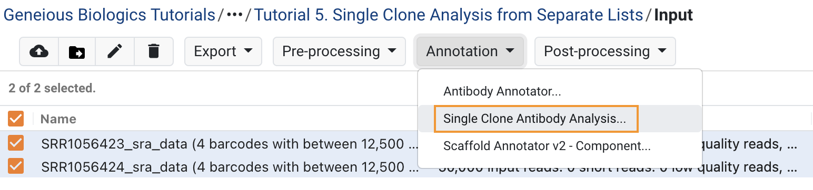Sort by the Name column header
Viewport: 813px width, 190px height.
click(x=58, y=119)
